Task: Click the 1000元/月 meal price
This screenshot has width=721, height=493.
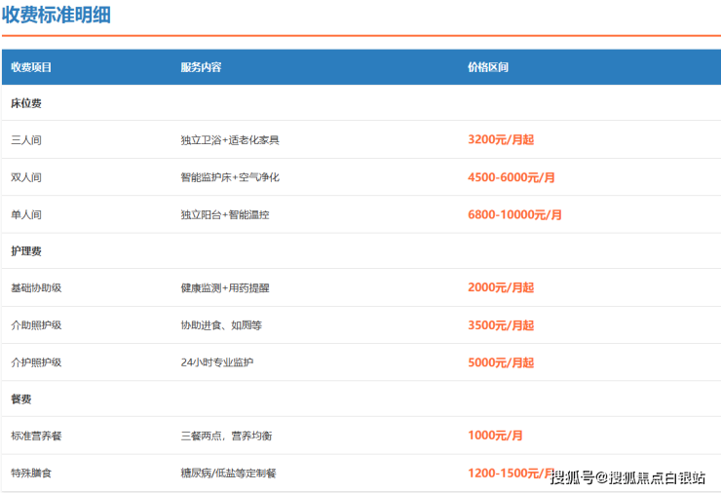Action: pos(495,436)
